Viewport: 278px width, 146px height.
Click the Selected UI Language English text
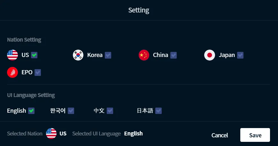coord(133,134)
